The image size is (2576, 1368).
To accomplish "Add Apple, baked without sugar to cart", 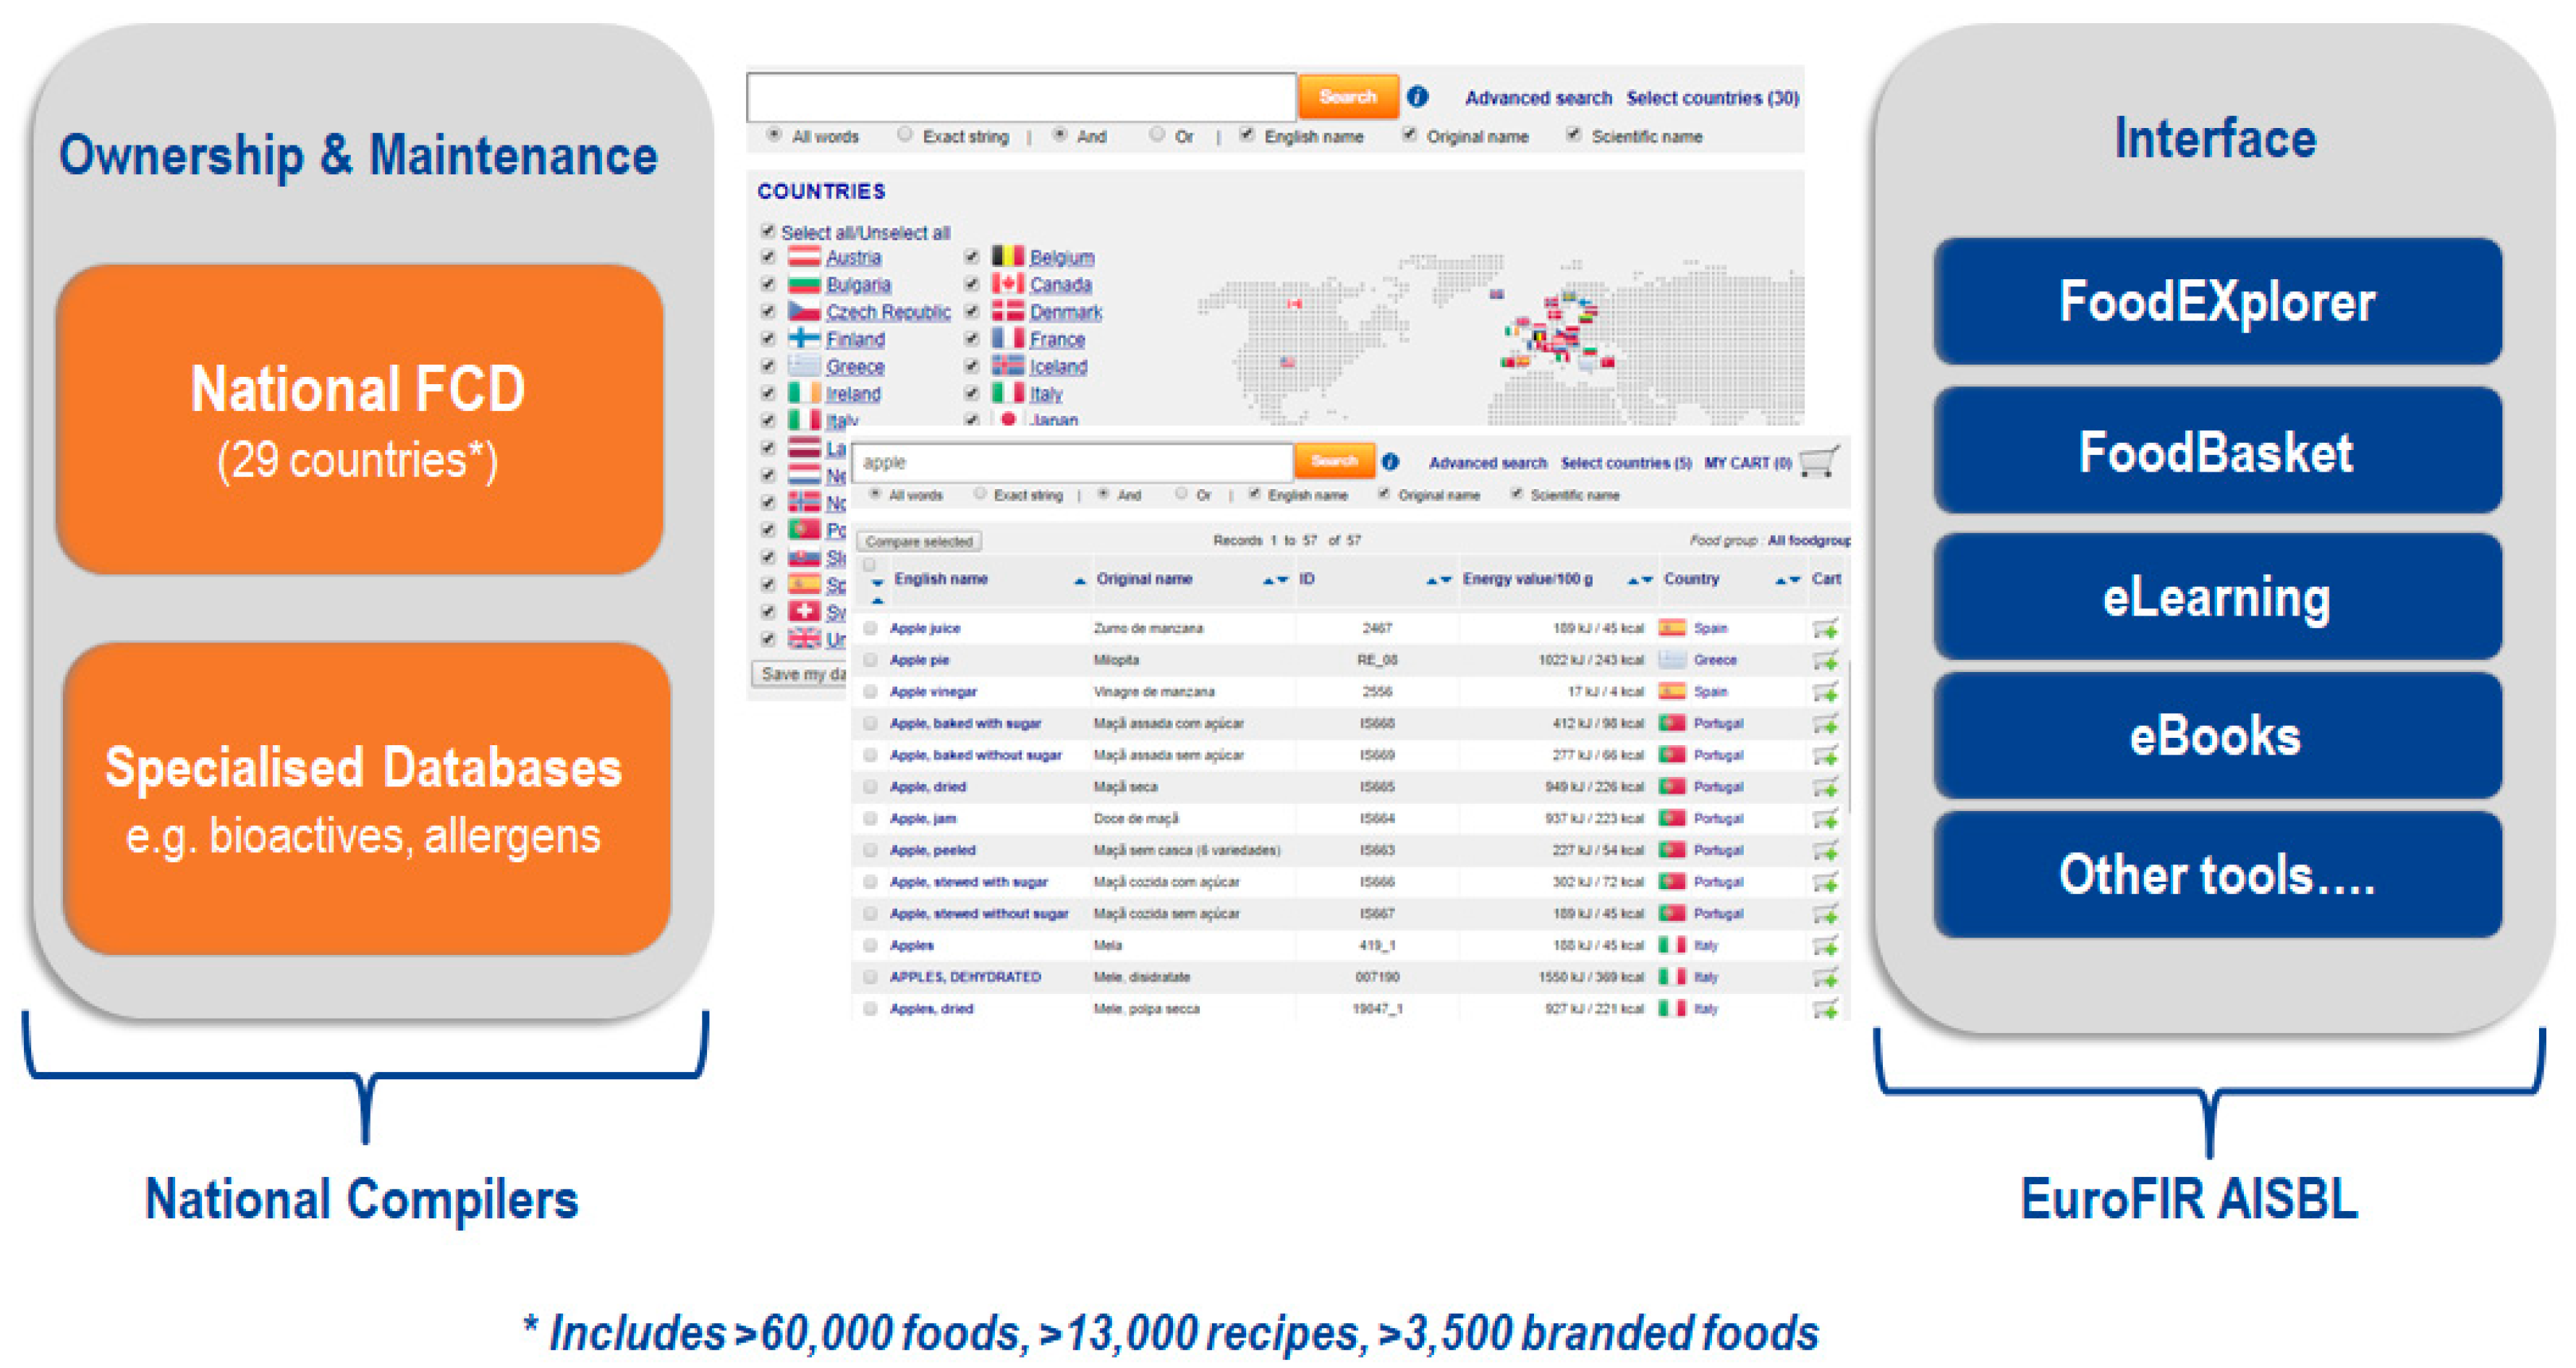I will pyautogui.click(x=1825, y=756).
